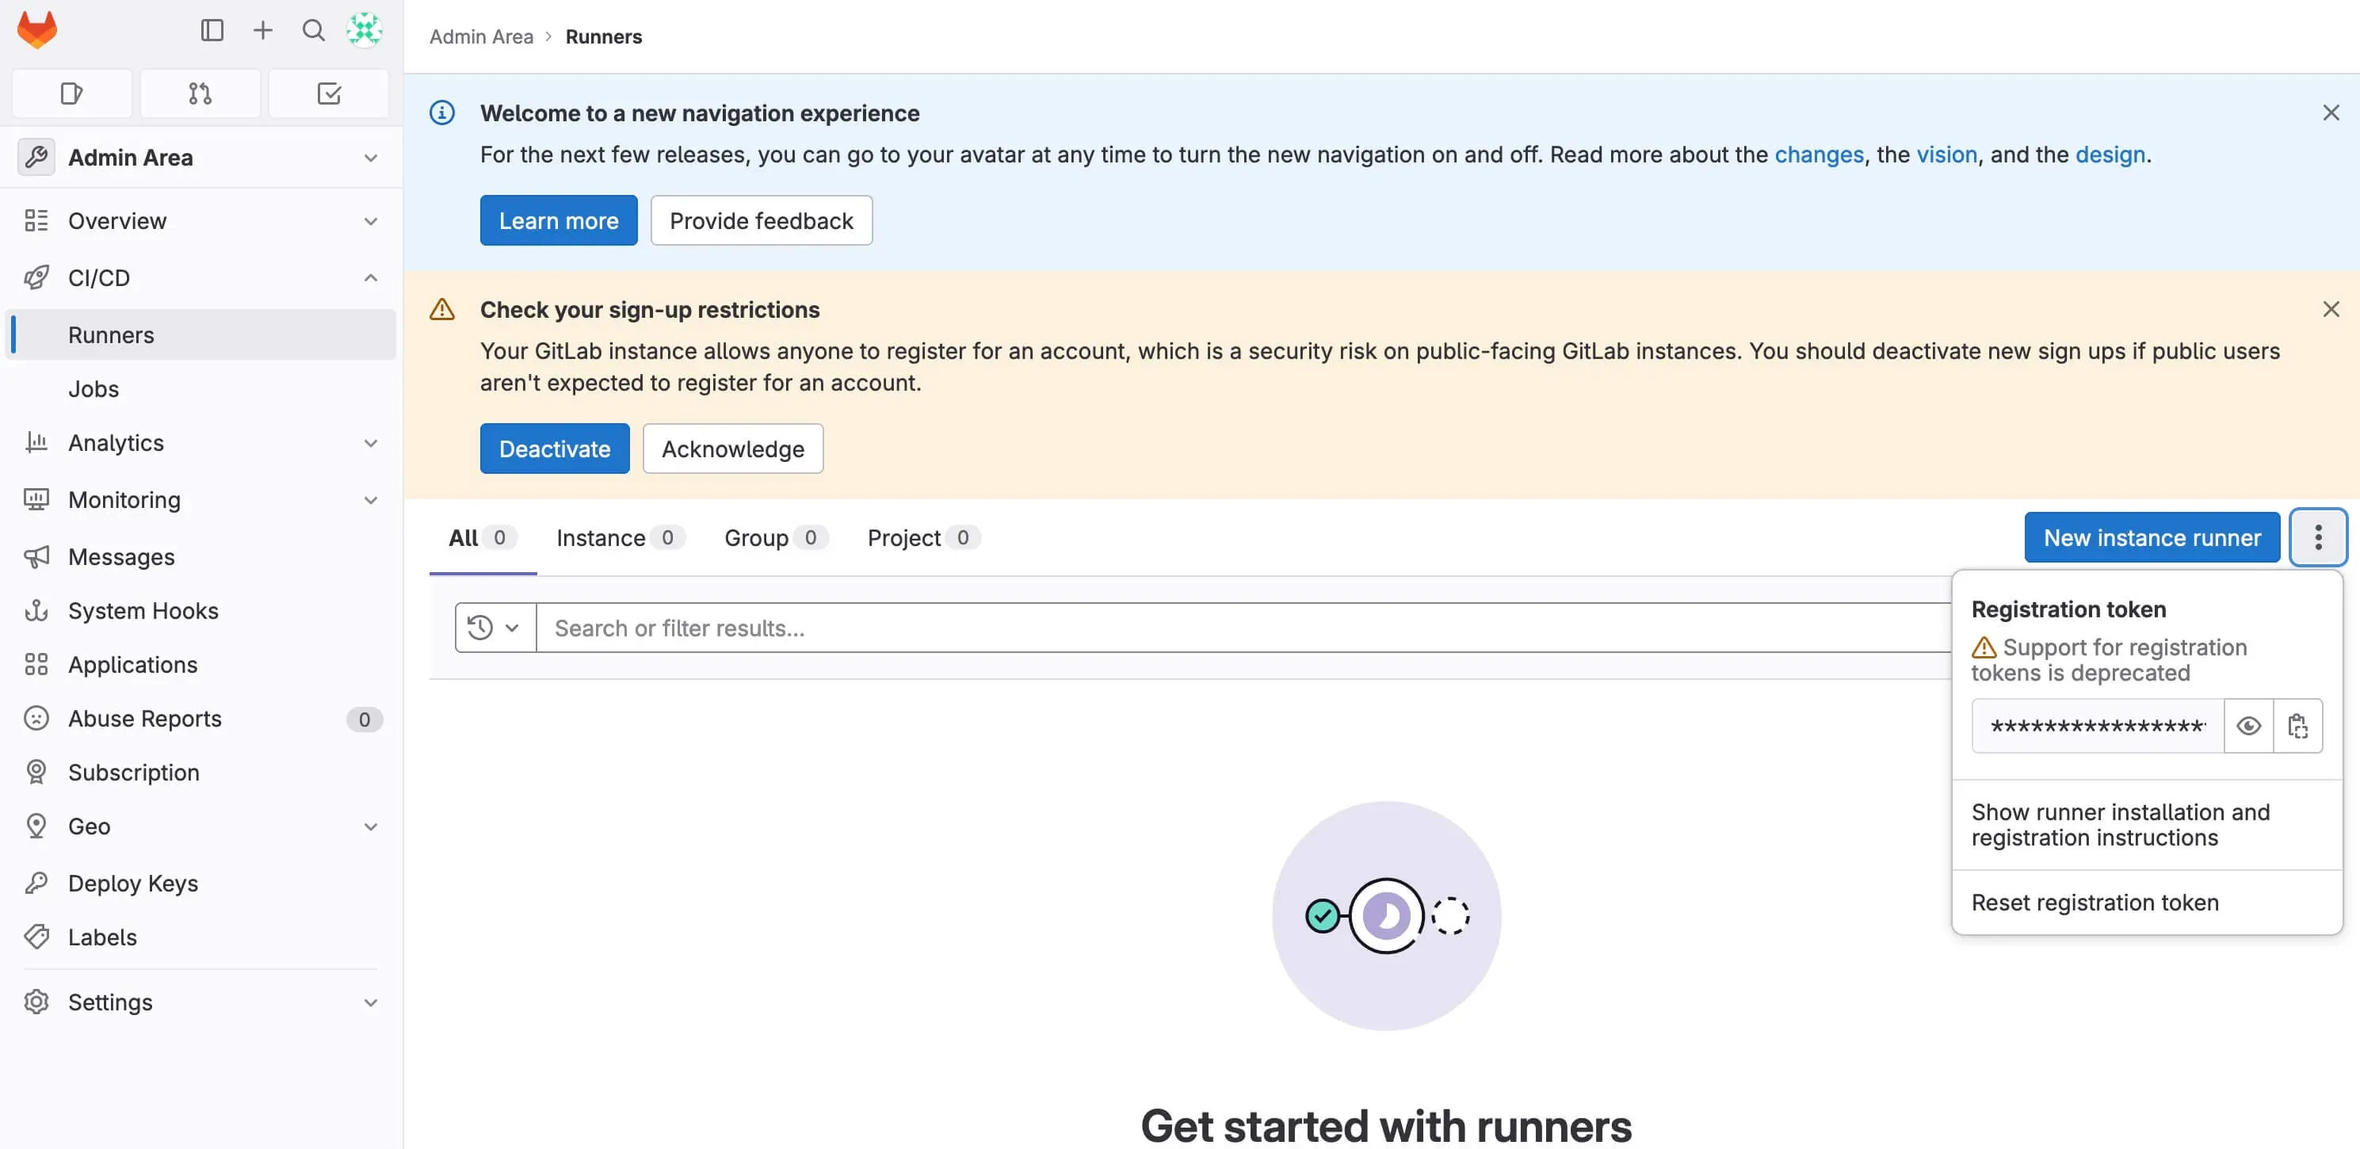This screenshot has width=2360, height=1149.
Task: Click the GitLab fox logo
Action: [36, 29]
